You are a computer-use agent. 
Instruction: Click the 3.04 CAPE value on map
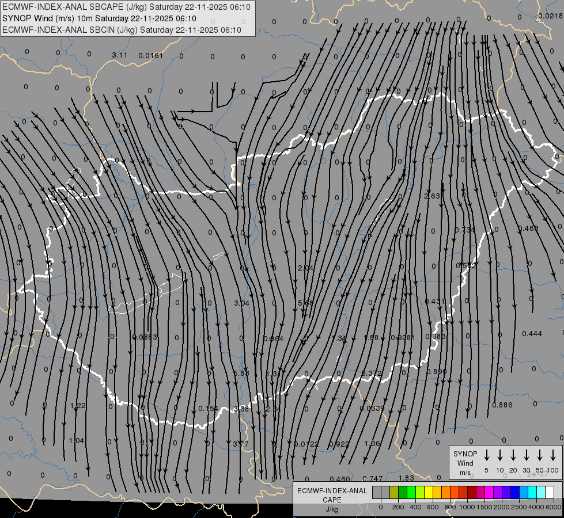pyautogui.click(x=242, y=303)
